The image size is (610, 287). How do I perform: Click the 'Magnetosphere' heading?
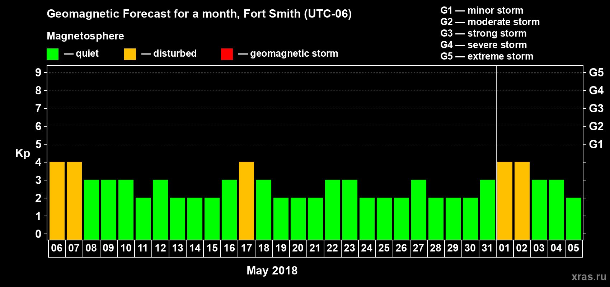click(x=85, y=36)
